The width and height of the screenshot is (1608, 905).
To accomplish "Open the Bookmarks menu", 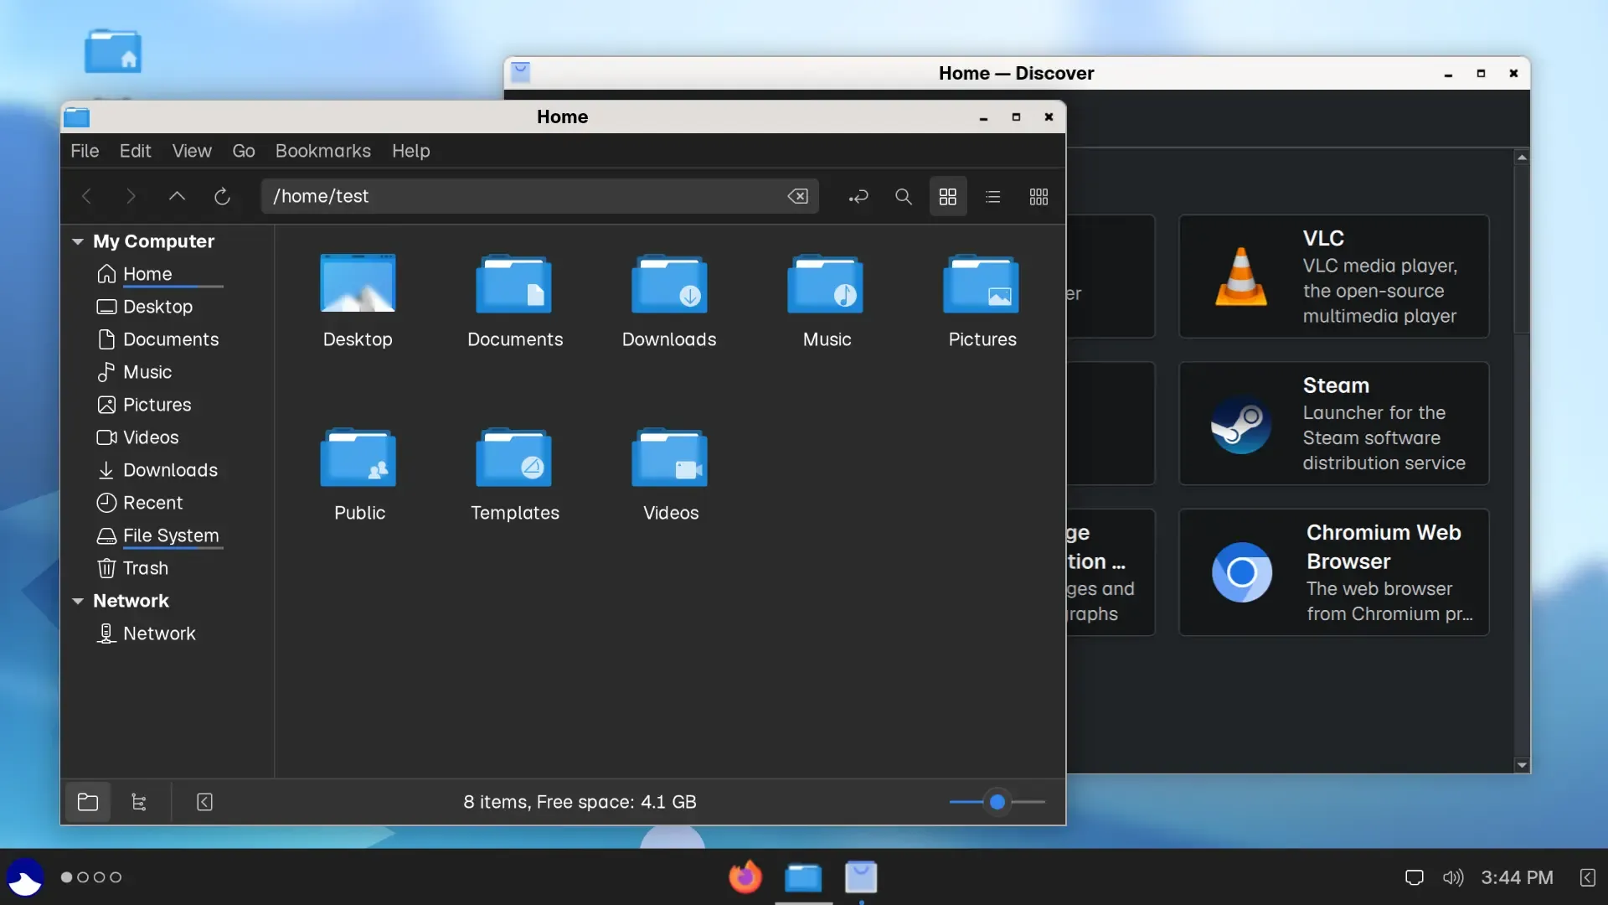I will [323, 151].
